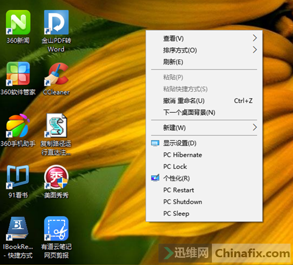Select the 360手机助手 shortcut icon

coord(17,126)
